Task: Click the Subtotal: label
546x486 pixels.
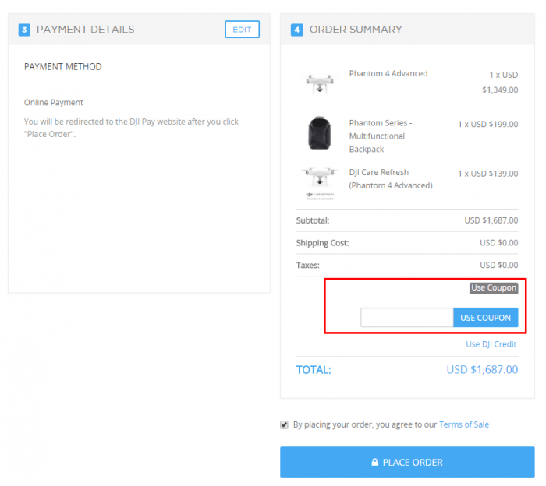Action: (313, 220)
